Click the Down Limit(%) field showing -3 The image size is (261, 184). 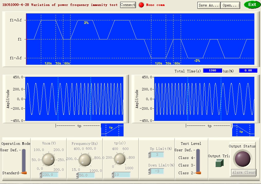pos(157,171)
